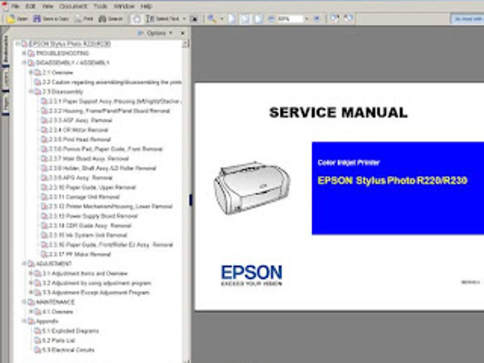Open the View menu

pos(48,6)
